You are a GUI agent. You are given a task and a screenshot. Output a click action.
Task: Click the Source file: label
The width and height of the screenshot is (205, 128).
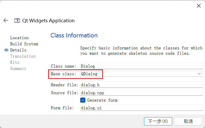65,93
